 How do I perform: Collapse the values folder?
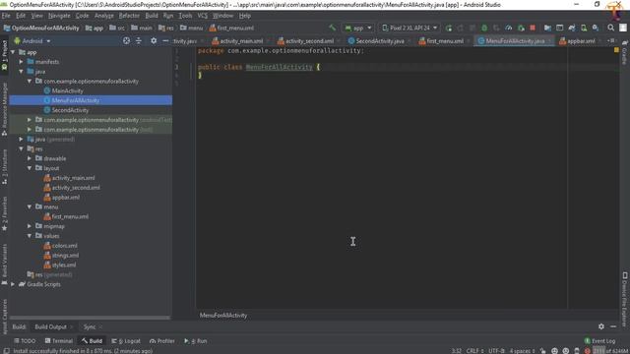(30, 236)
